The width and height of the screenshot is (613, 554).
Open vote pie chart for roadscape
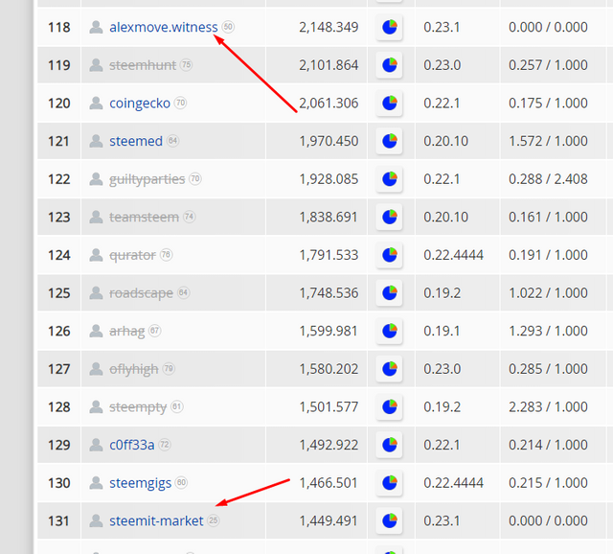tap(390, 293)
